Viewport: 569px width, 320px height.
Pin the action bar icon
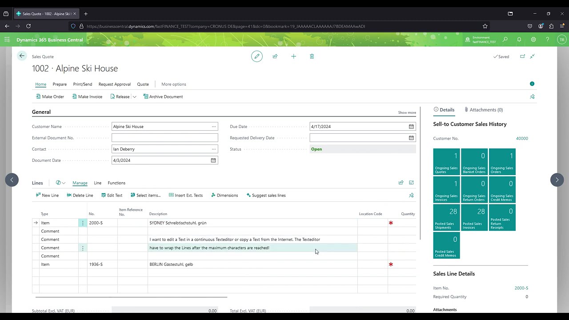pyautogui.click(x=532, y=96)
